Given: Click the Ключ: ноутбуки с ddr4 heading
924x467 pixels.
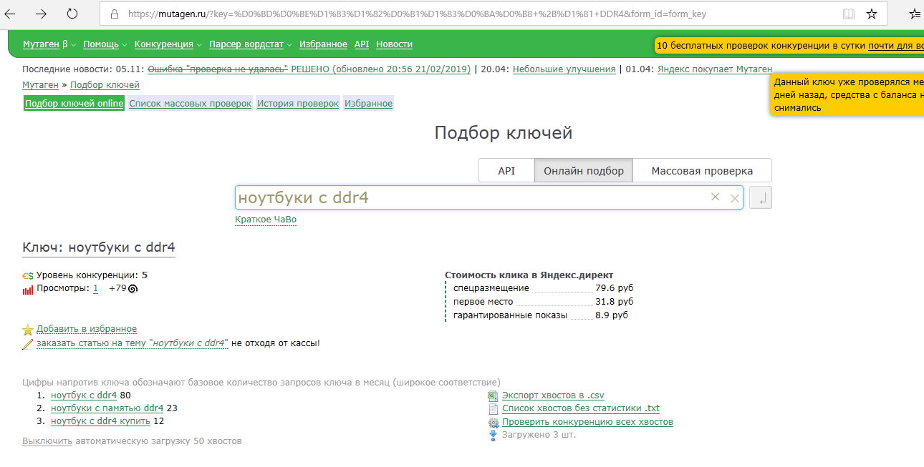Looking at the screenshot, I should 99,247.
